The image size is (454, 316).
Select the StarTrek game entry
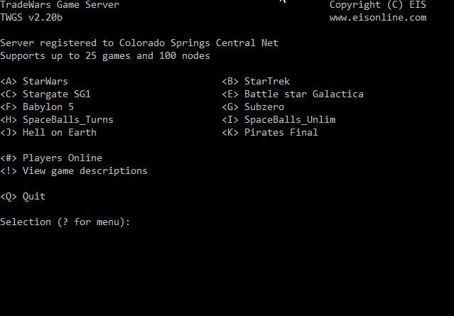point(256,82)
